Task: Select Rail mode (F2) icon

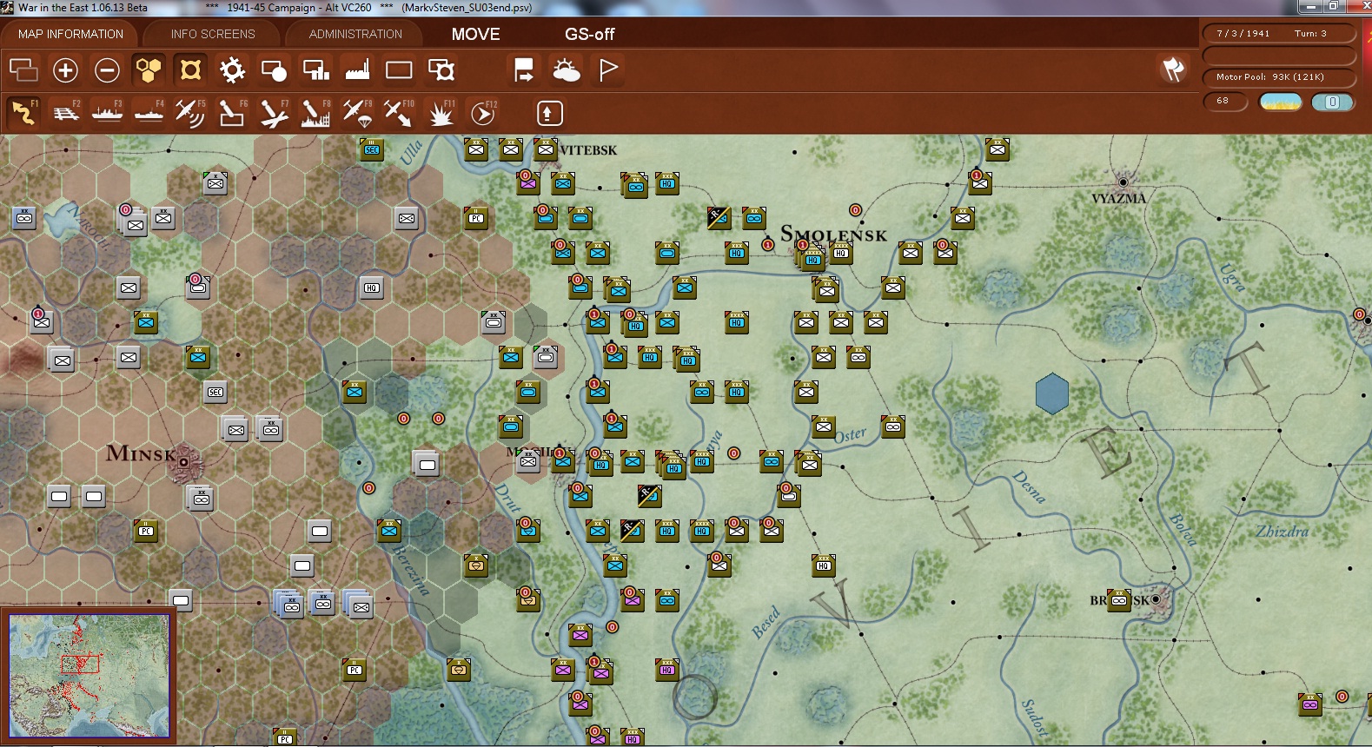Action: click(65, 113)
